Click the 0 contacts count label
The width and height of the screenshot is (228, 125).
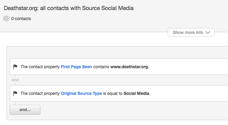[x=21, y=19]
